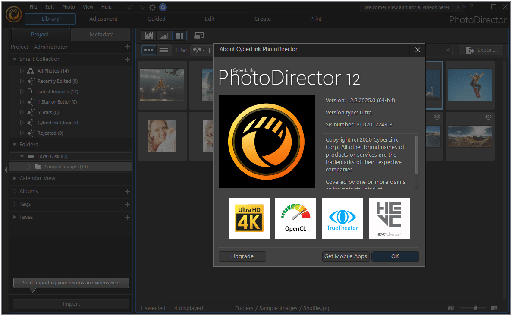
Task: Close the About CyberLink PhotoDirector dialog
Action: 418,50
